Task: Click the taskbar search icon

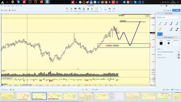Action: point(7,2)
